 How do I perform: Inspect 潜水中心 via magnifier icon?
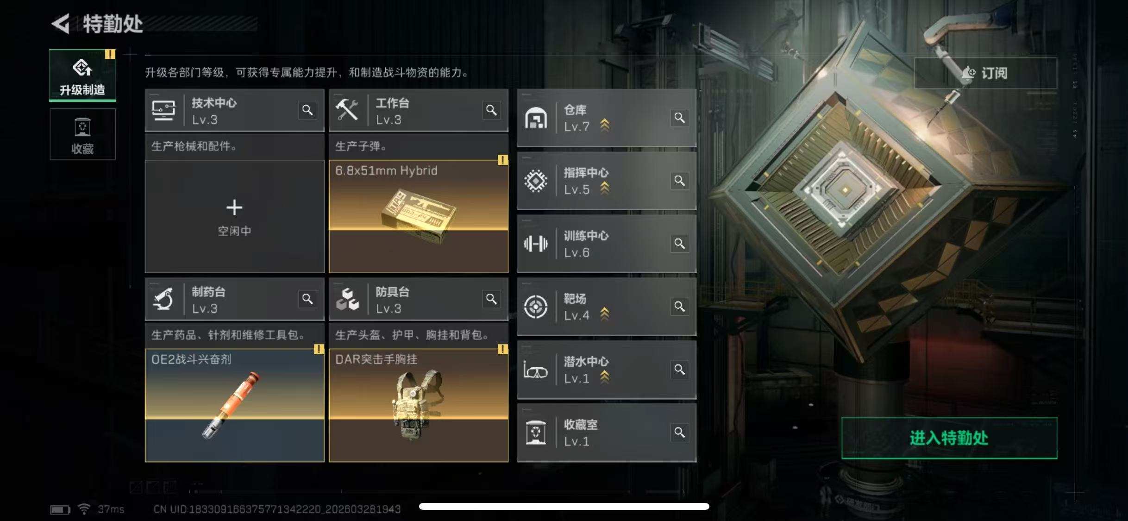tap(679, 370)
